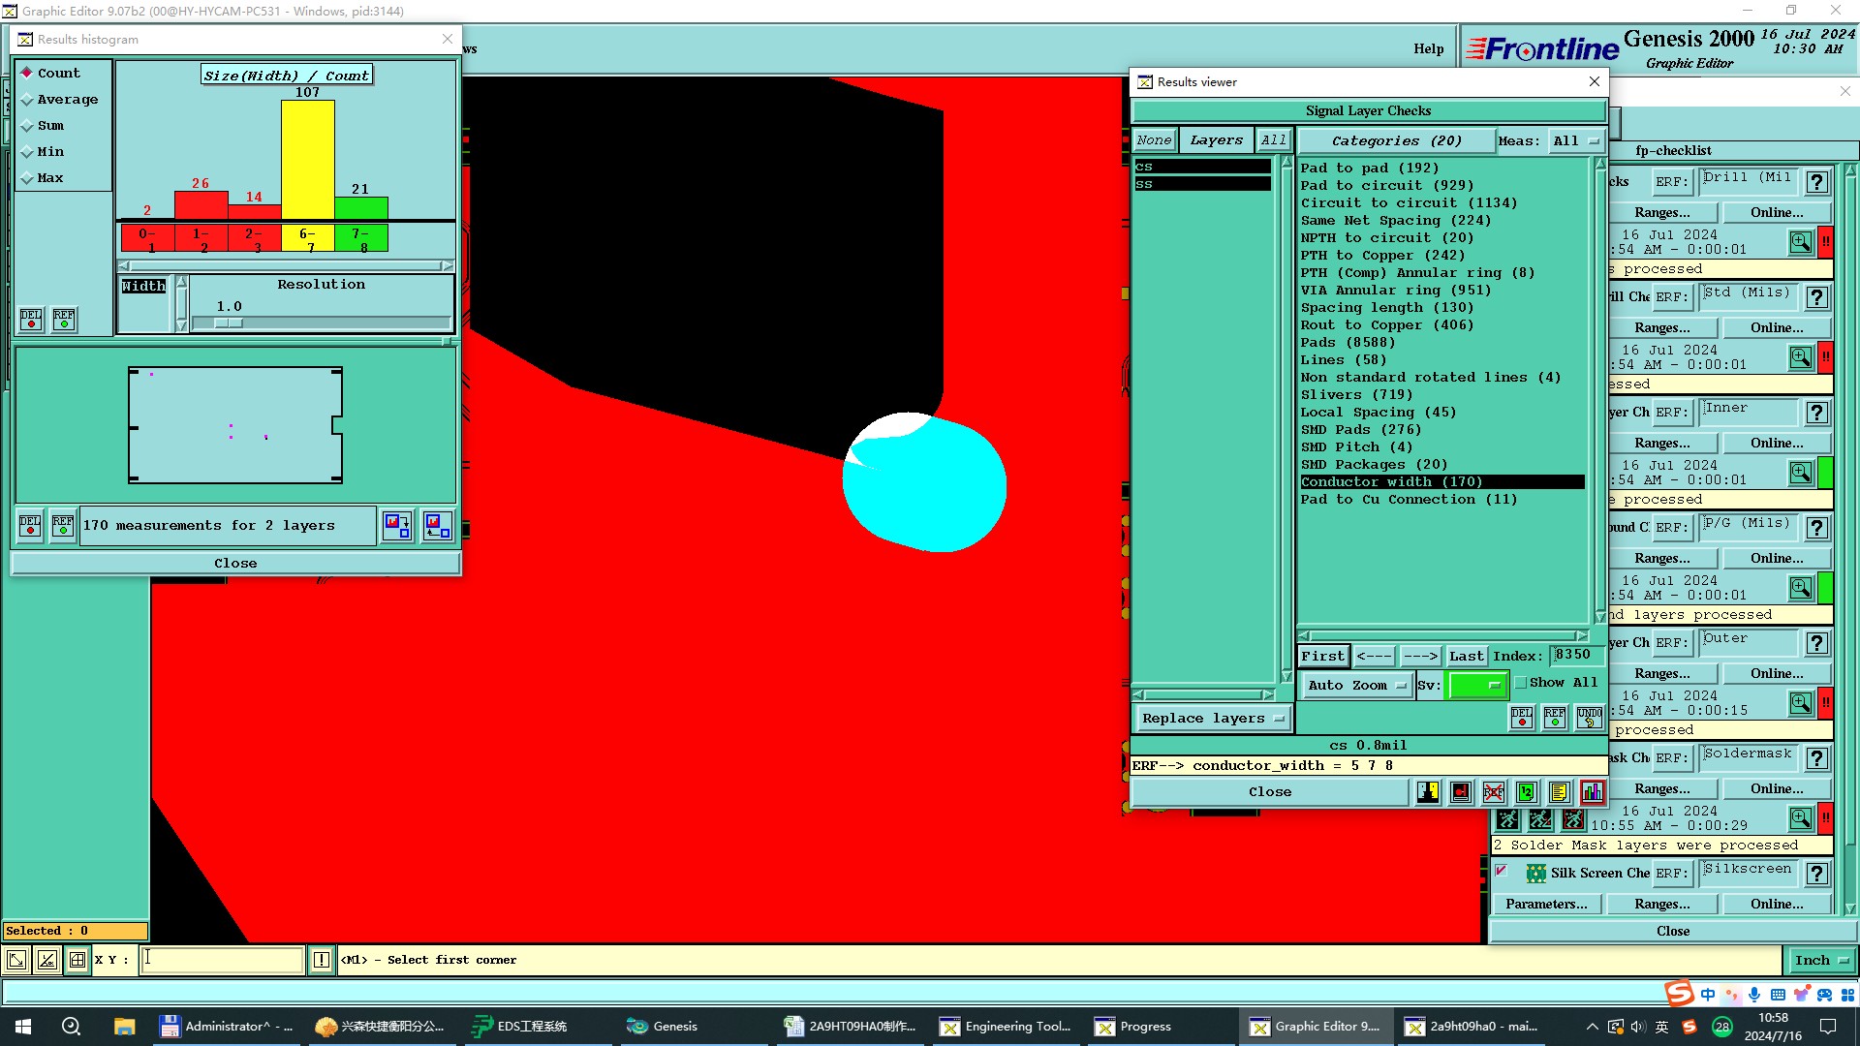Open the Auto Zoom dropdown
This screenshot has width=1860, height=1046.
click(x=1355, y=686)
